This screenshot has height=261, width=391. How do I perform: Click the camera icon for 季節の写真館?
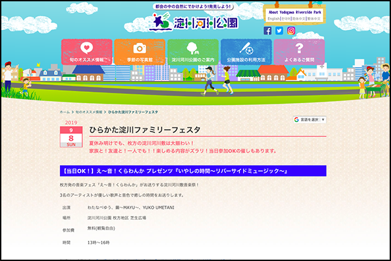click(139, 48)
